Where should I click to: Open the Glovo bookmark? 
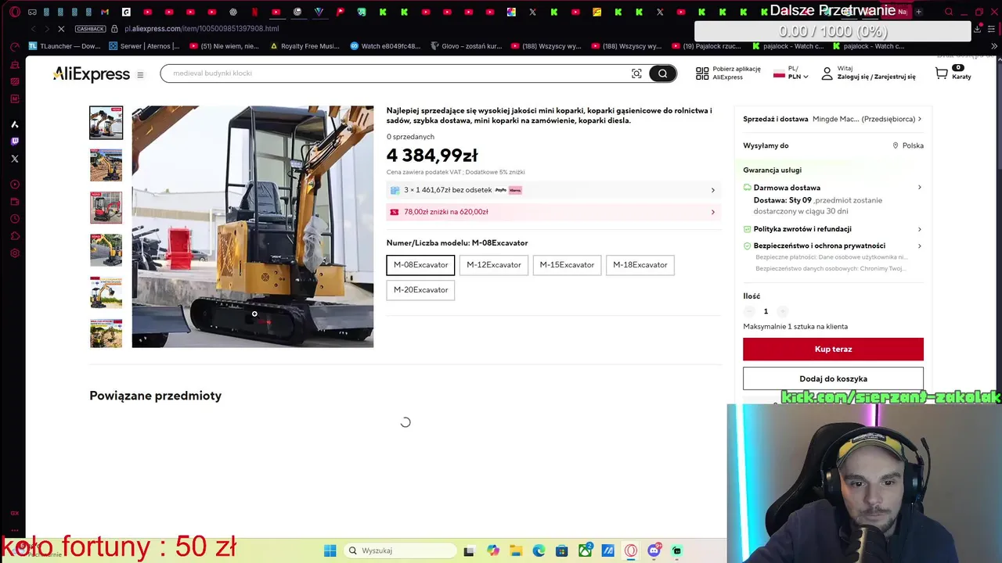pos(467,46)
